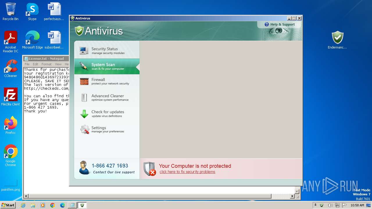The height and width of the screenshot is (209, 372).
Task: Click the brick wall Firewall icon
Action: [x=84, y=82]
